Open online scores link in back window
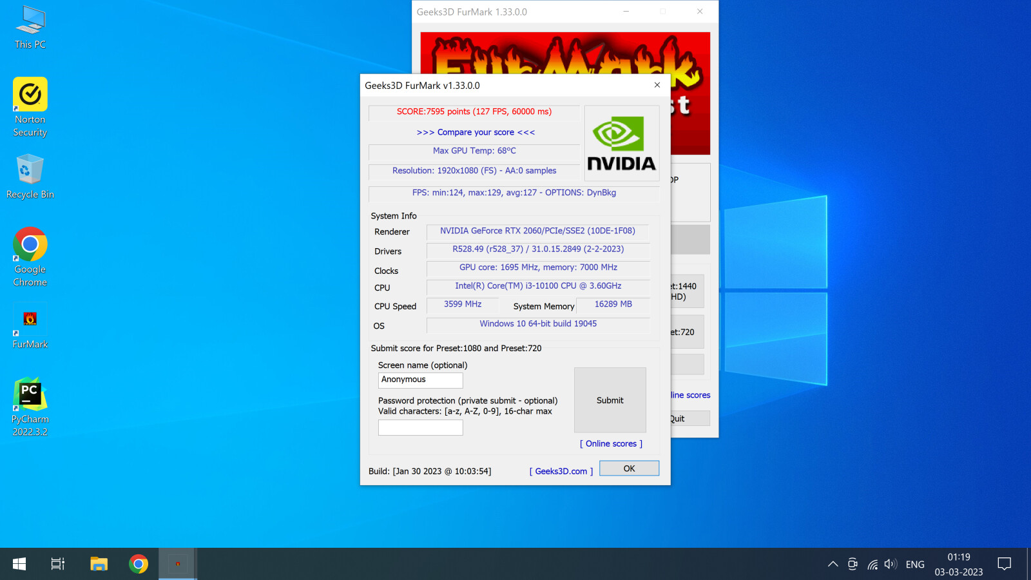 click(690, 395)
